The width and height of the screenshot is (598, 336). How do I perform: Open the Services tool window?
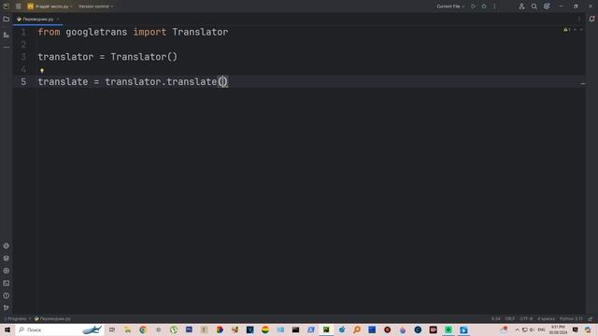click(7, 271)
